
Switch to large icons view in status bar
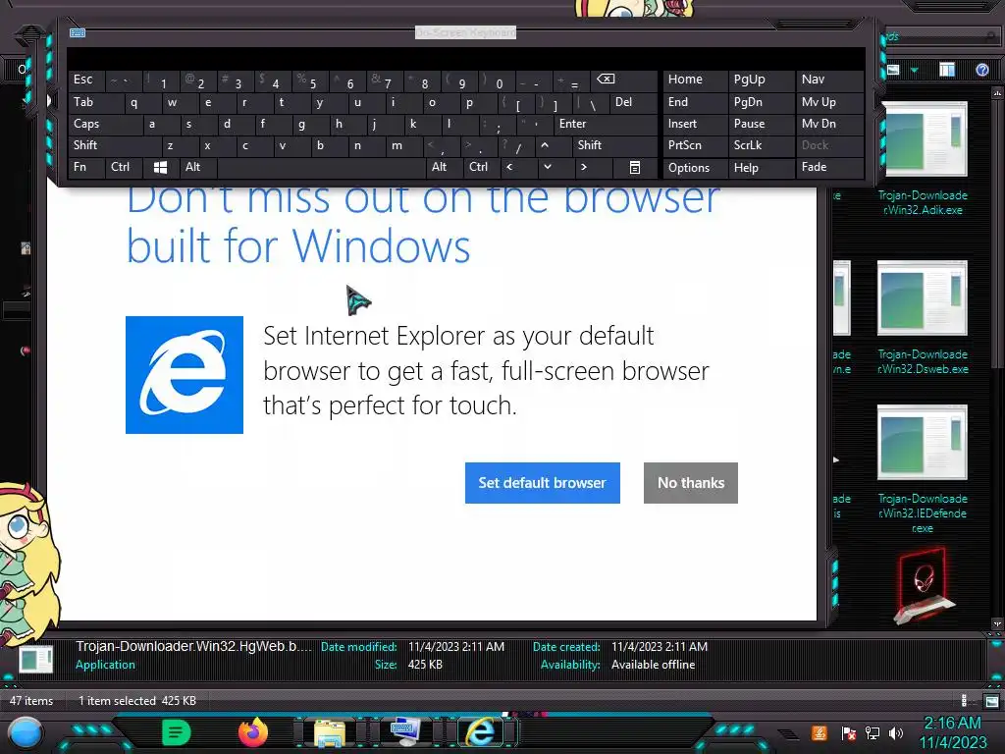(x=991, y=701)
